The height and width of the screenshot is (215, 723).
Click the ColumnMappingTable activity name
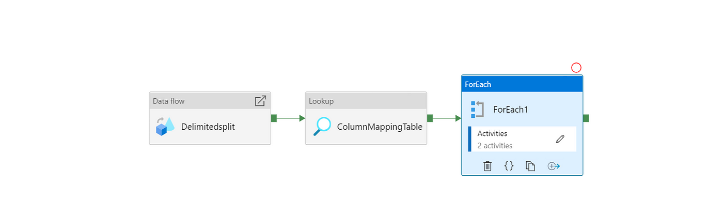point(380,127)
